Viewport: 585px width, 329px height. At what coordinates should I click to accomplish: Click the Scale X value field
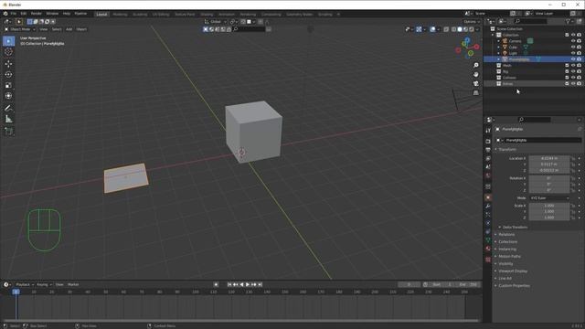tap(549, 206)
